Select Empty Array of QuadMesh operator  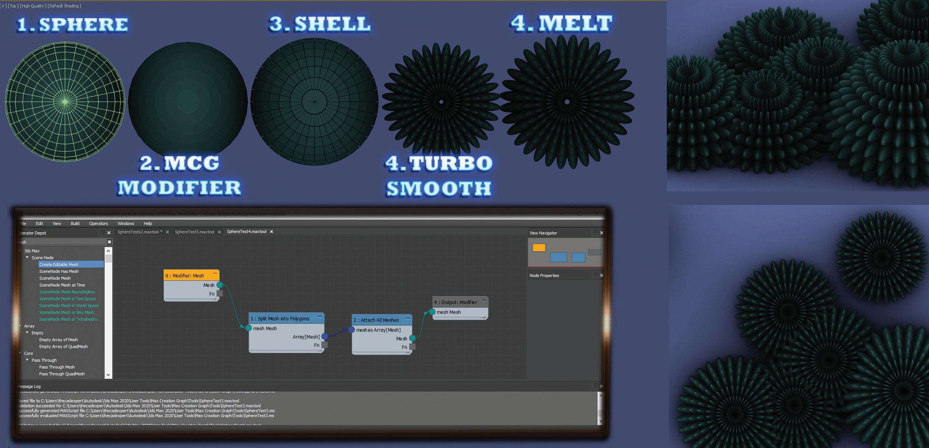tap(63, 347)
